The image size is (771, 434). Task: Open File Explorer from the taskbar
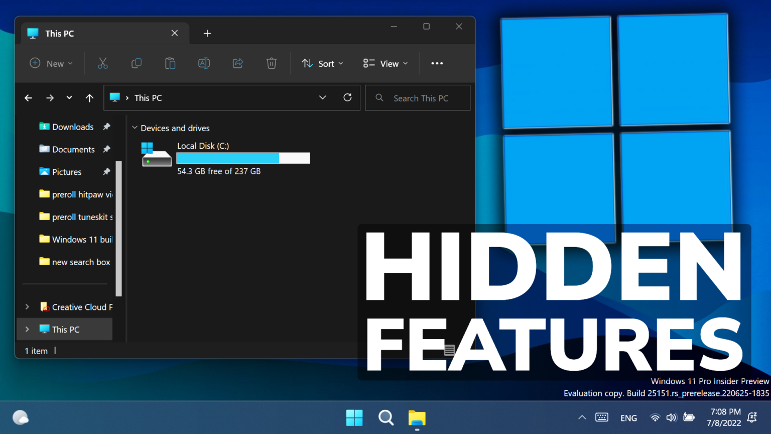click(x=417, y=417)
